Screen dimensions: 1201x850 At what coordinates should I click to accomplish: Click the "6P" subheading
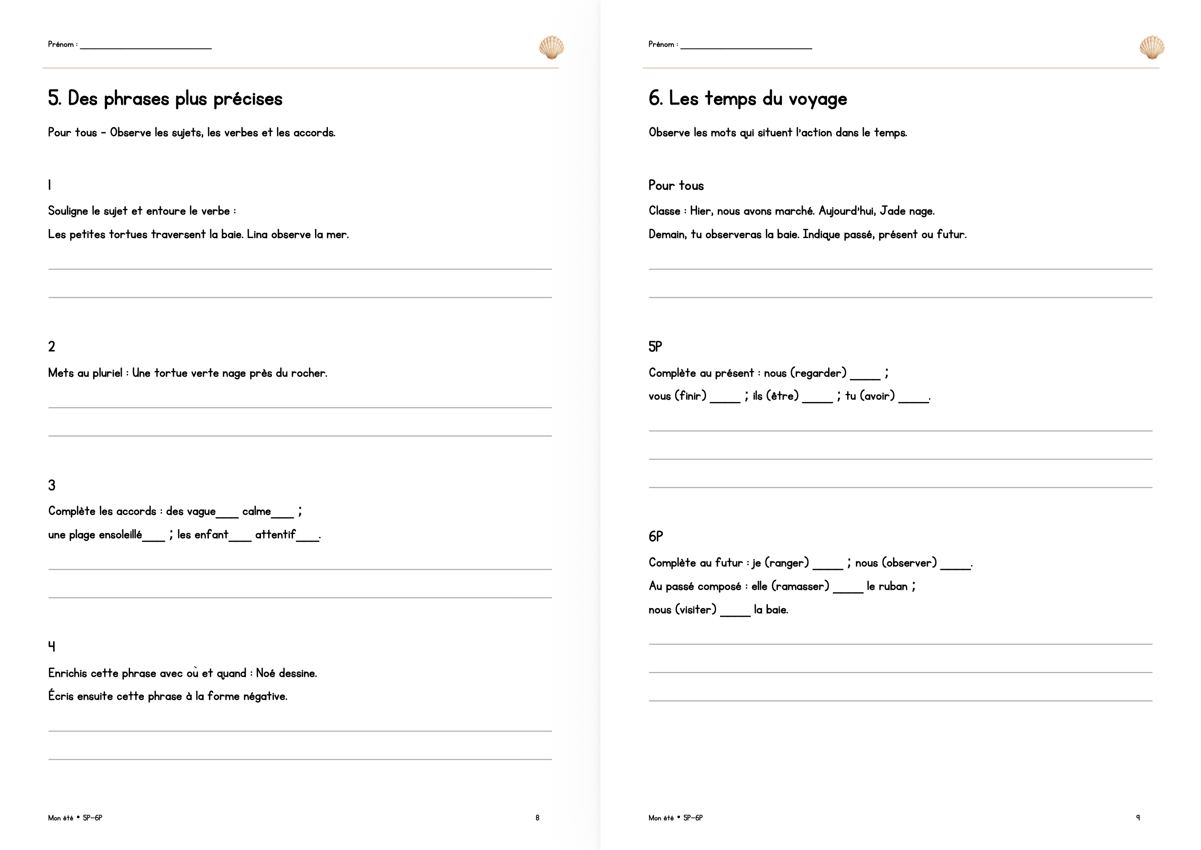655,536
